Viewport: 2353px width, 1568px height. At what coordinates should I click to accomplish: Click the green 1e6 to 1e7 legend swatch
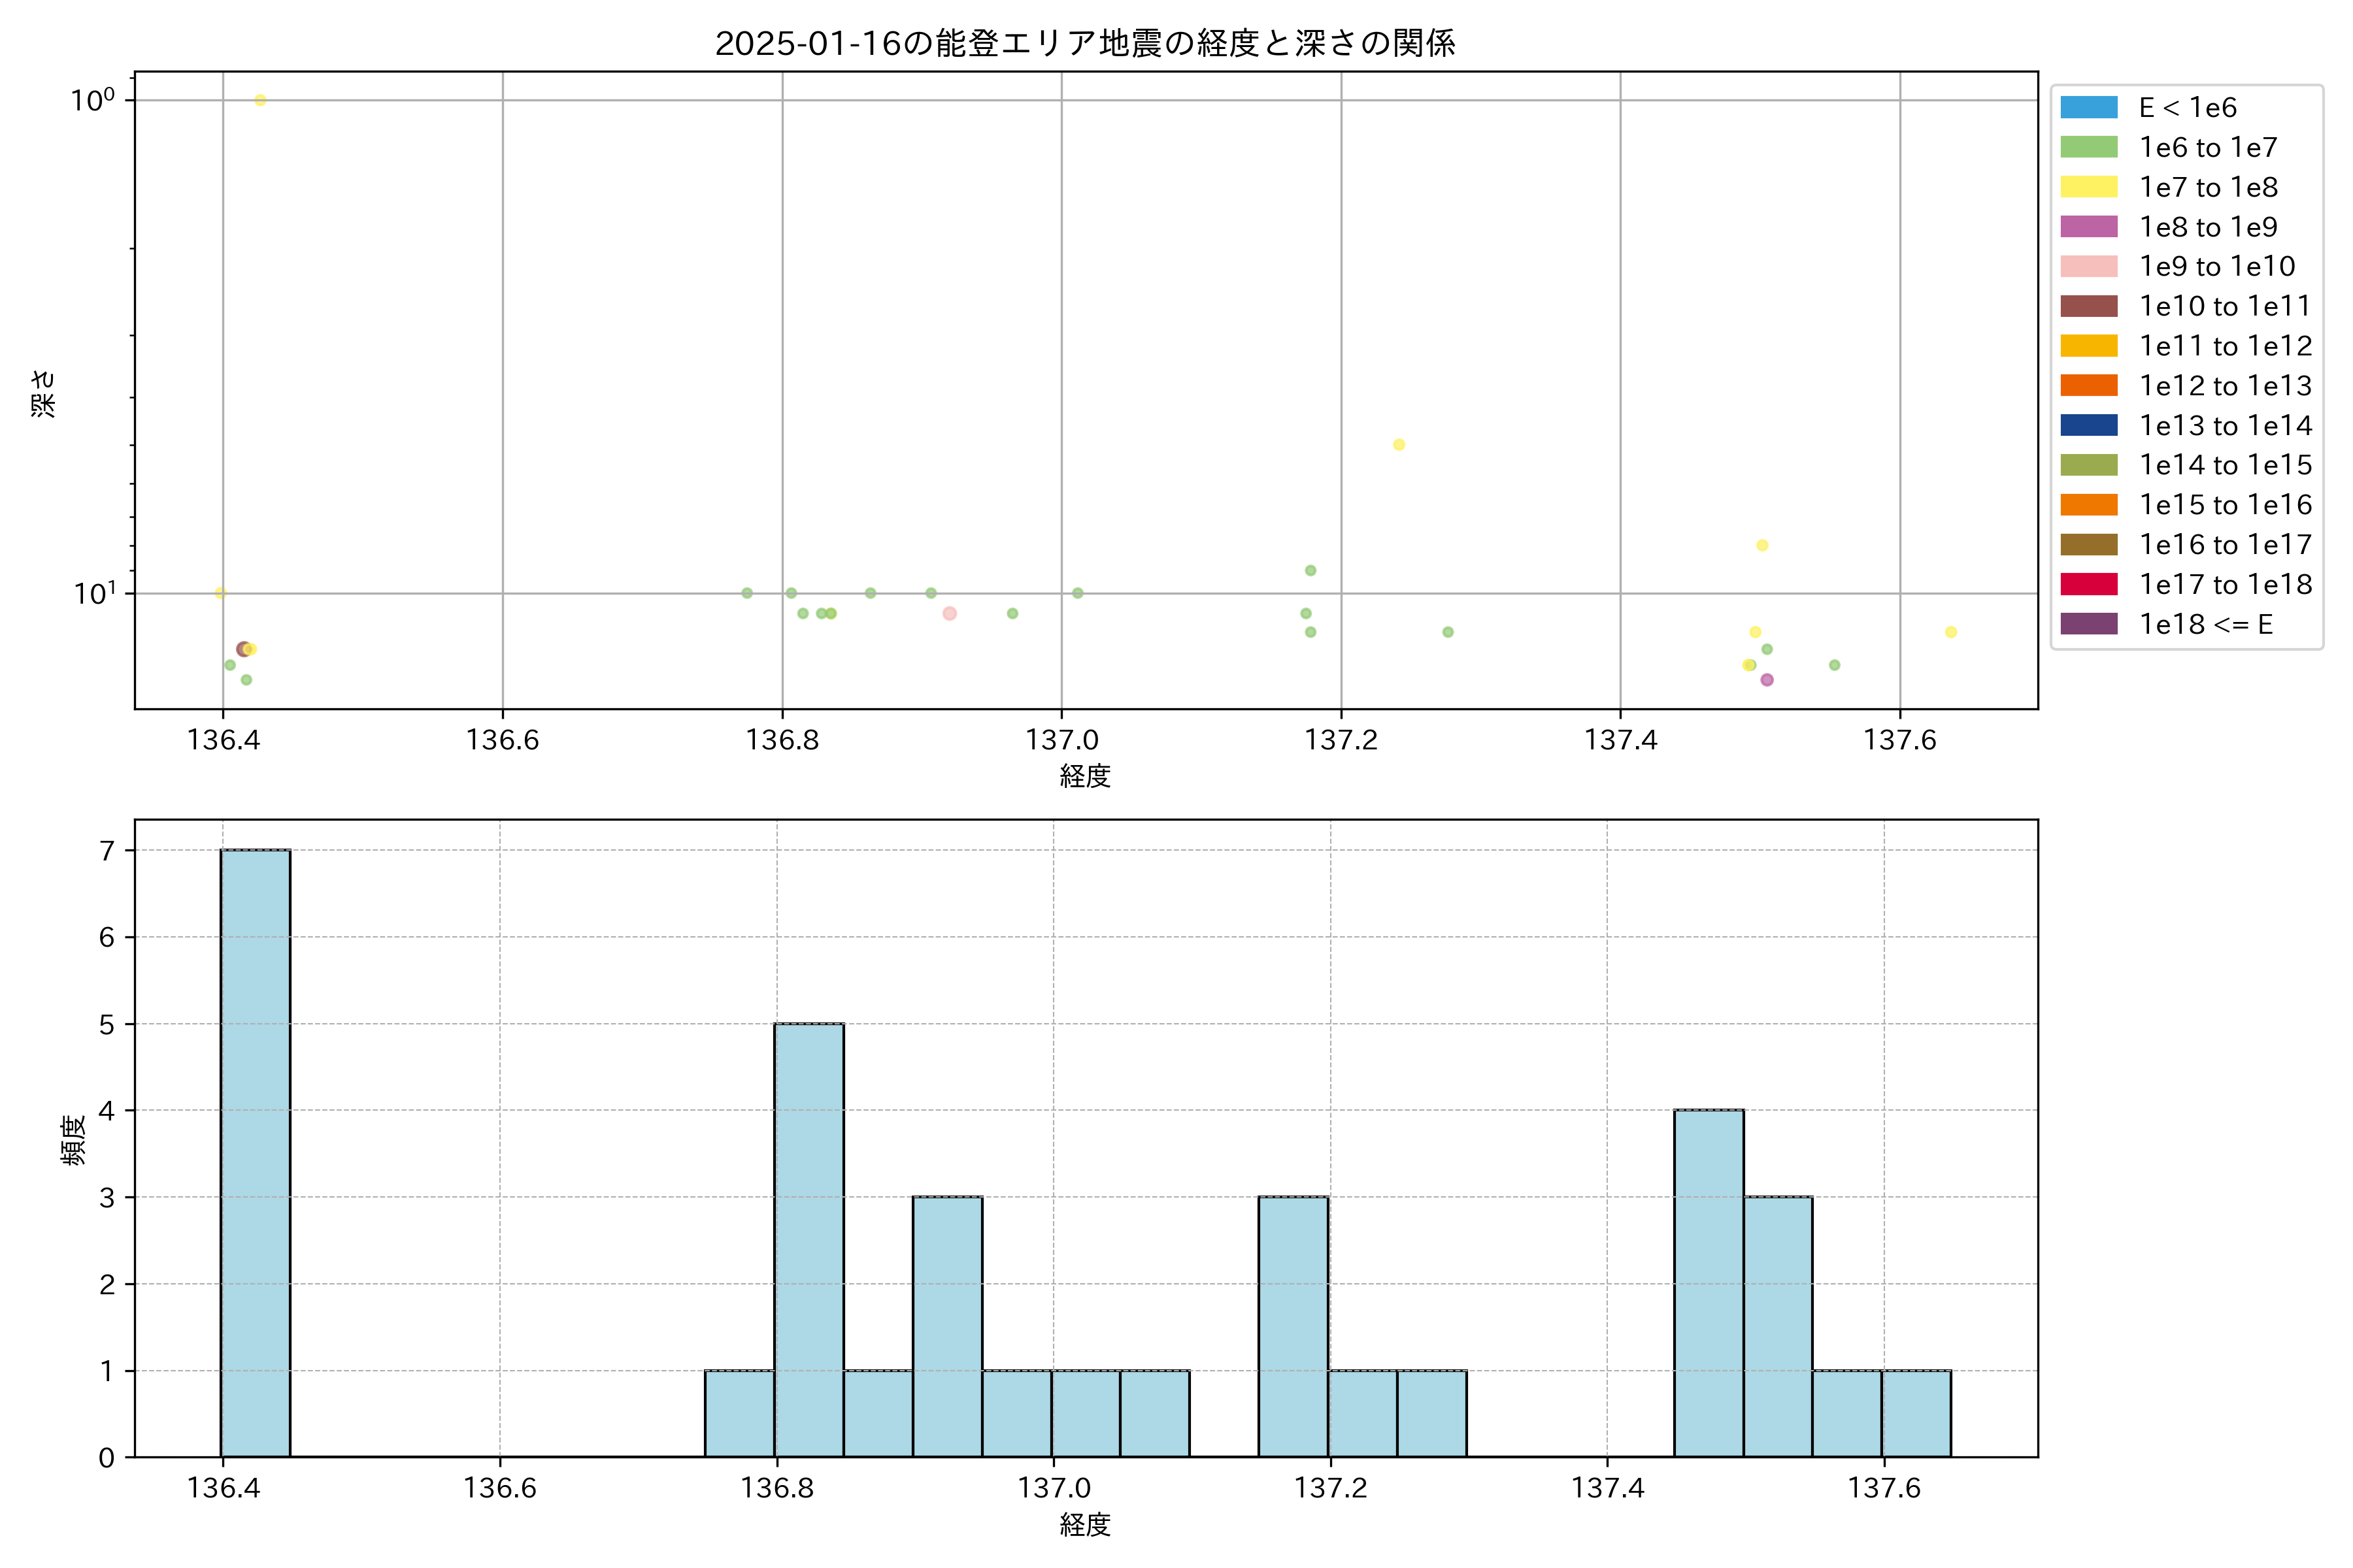[x=2089, y=147]
